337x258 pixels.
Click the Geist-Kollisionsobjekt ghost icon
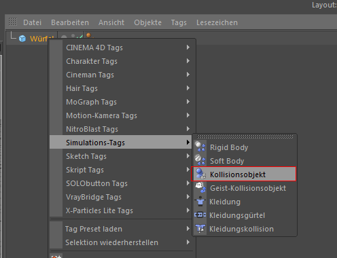tap(200, 187)
